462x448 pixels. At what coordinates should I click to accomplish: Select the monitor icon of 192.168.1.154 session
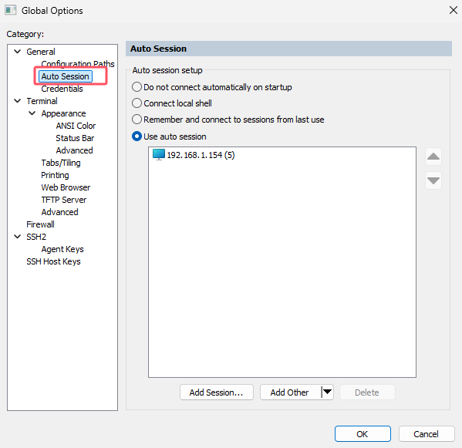coord(159,154)
